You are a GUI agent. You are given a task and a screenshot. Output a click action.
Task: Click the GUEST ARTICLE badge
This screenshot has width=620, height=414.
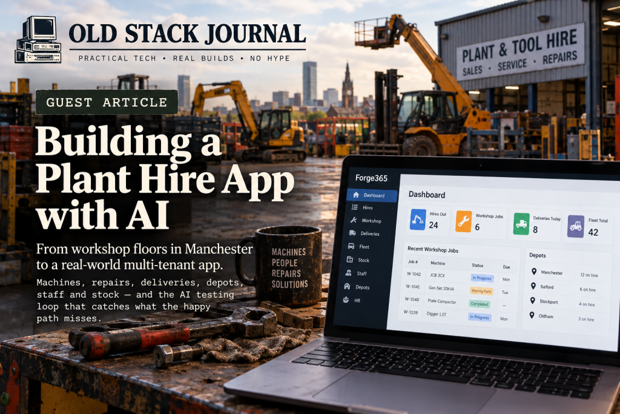pyautogui.click(x=107, y=102)
